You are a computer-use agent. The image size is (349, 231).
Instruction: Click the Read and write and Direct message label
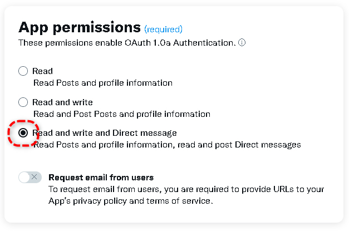[x=105, y=133]
